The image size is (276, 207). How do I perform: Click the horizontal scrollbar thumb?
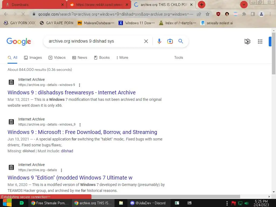tap(165, 196)
